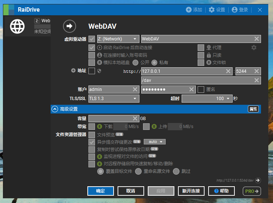Enable fast copy/move/delete on remote storage
This screenshot has width=273, height=203.
pyautogui.click(x=92, y=164)
